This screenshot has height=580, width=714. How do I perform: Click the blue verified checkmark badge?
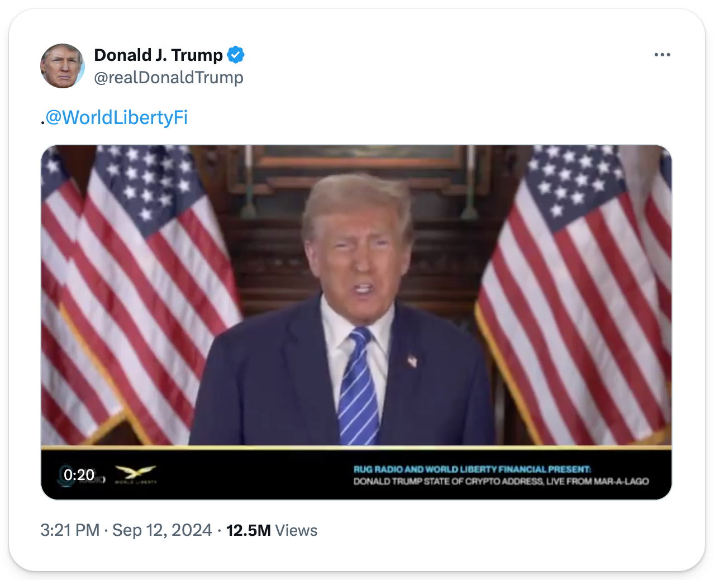236,55
